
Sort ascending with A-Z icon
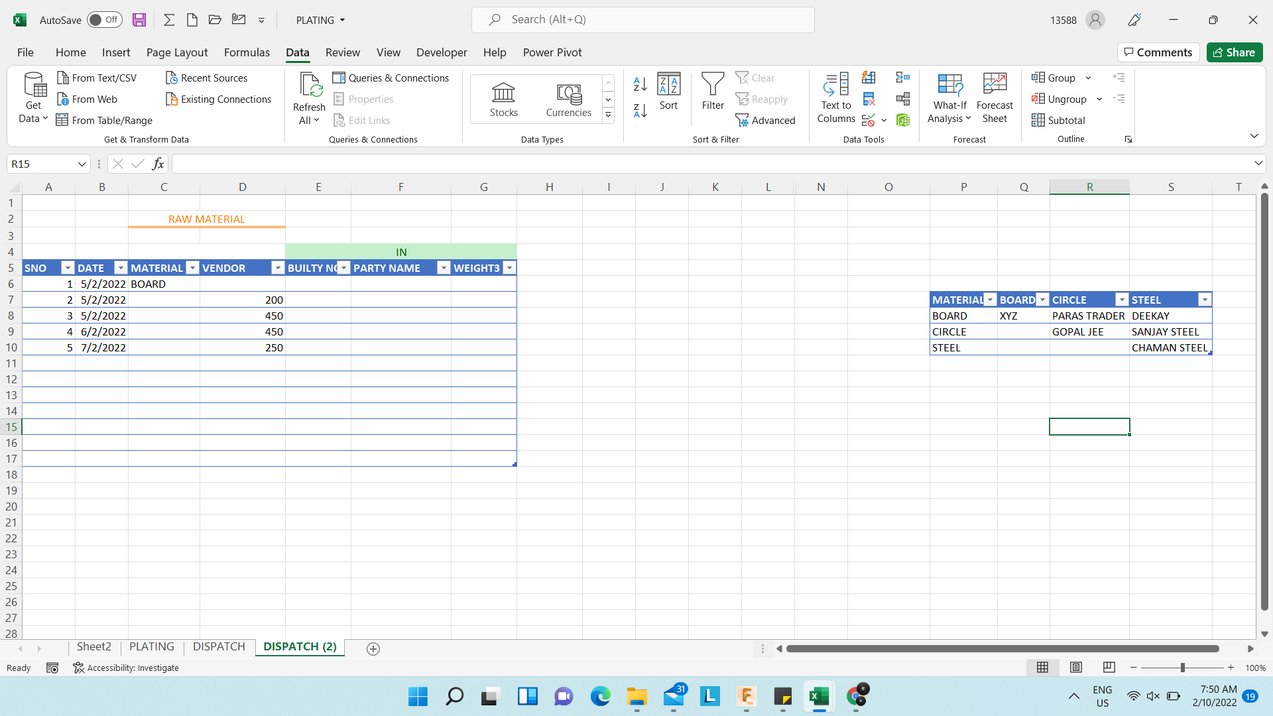point(639,84)
